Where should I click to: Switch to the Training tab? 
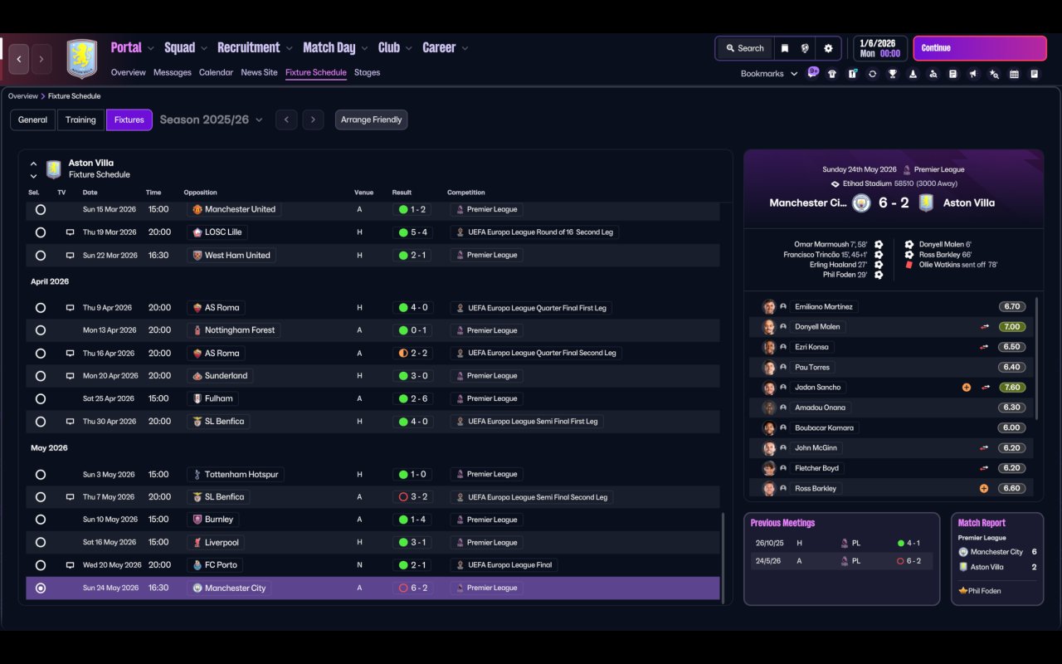point(80,120)
